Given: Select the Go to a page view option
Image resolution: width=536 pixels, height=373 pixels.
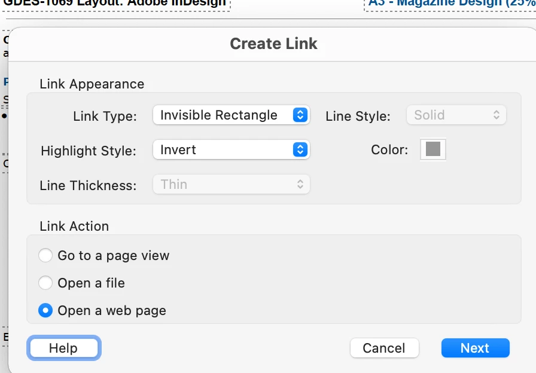Looking at the screenshot, I should point(45,256).
